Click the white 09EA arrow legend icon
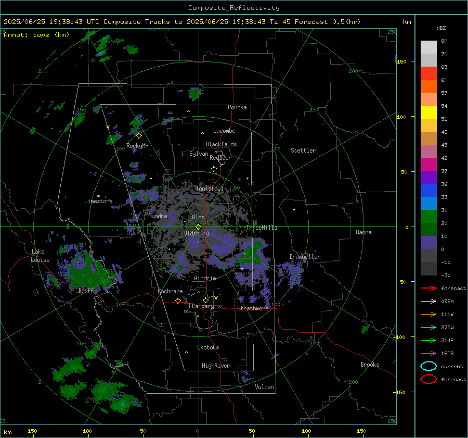 coord(428,302)
